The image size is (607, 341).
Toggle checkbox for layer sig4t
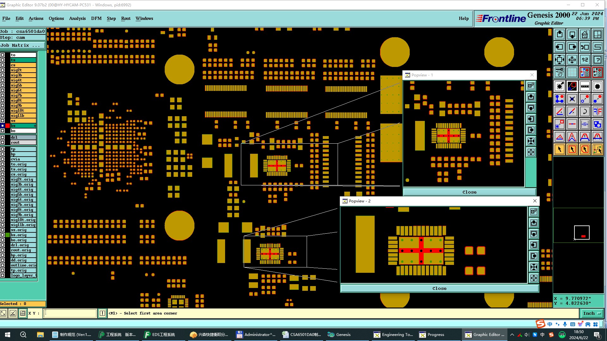[x=3, y=80]
